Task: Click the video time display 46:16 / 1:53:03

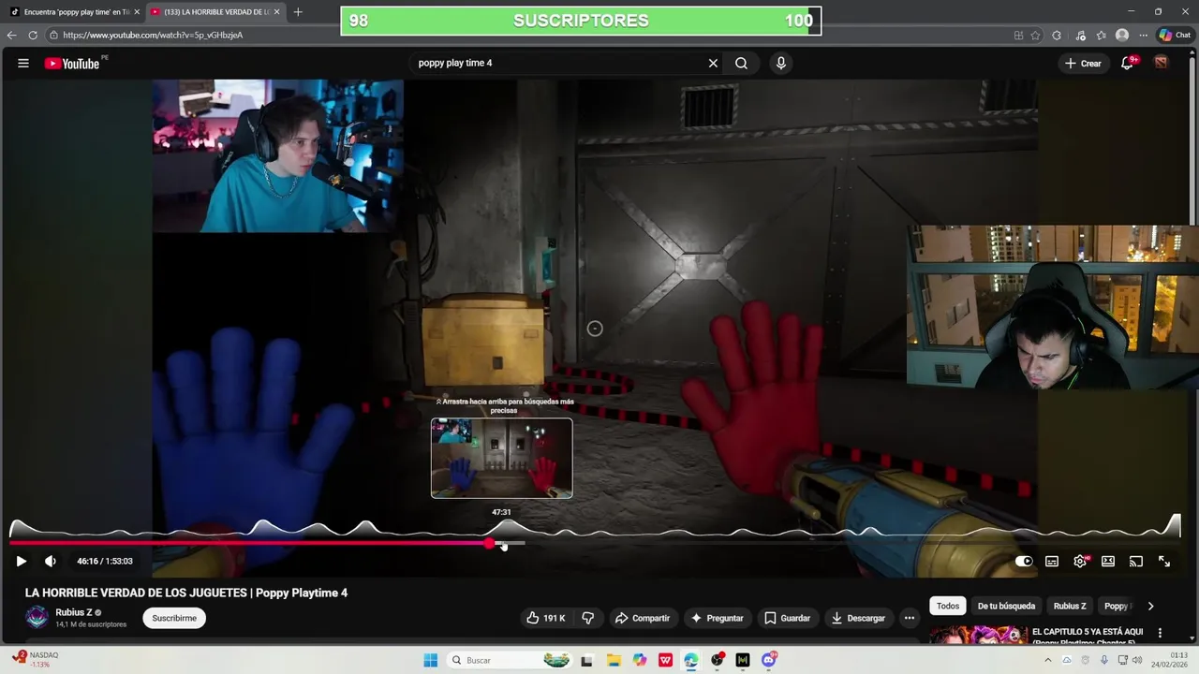Action: tap(105, 561)
